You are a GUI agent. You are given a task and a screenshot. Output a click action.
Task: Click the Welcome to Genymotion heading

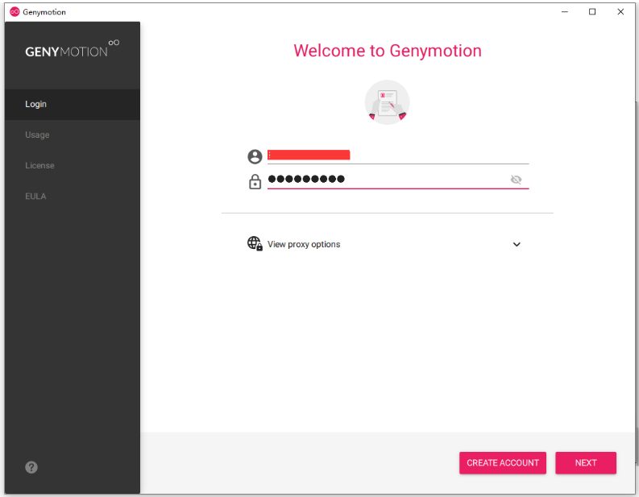click(x=387, y=51)
